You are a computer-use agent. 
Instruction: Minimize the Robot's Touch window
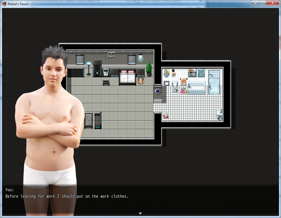(x=255, y=3)
